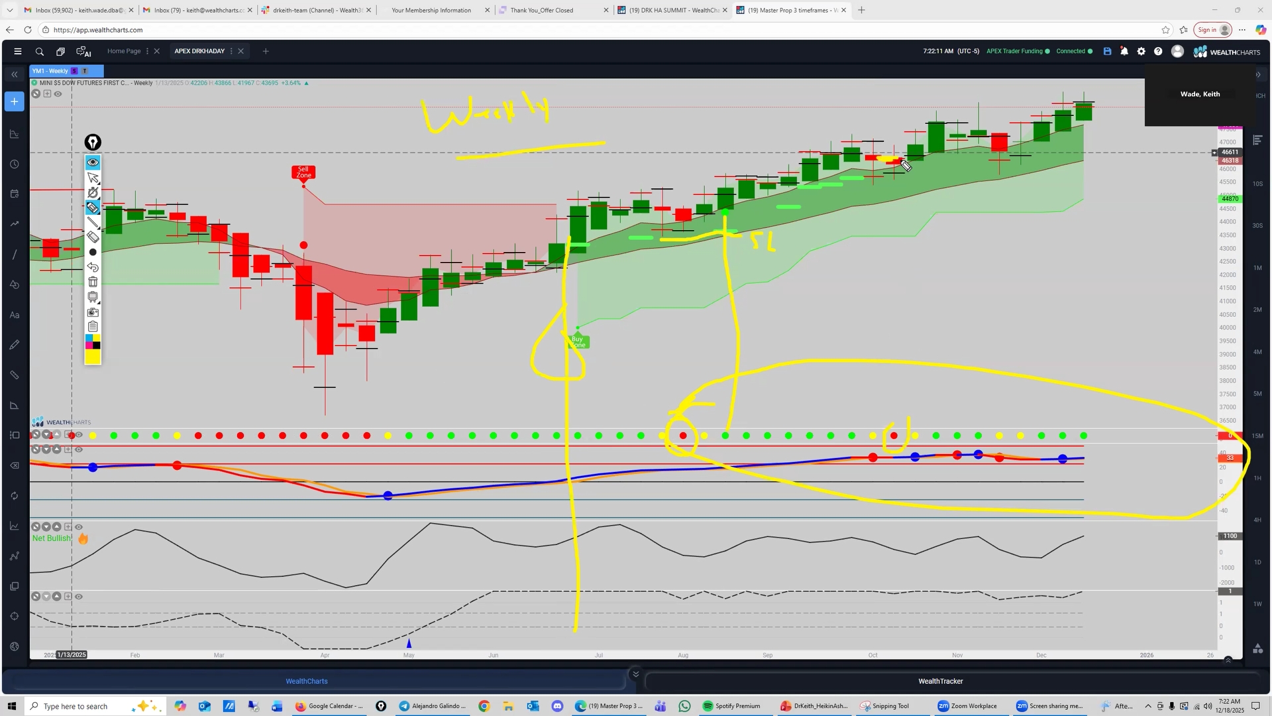Expand right panel with double chevron

point(1258,74)
